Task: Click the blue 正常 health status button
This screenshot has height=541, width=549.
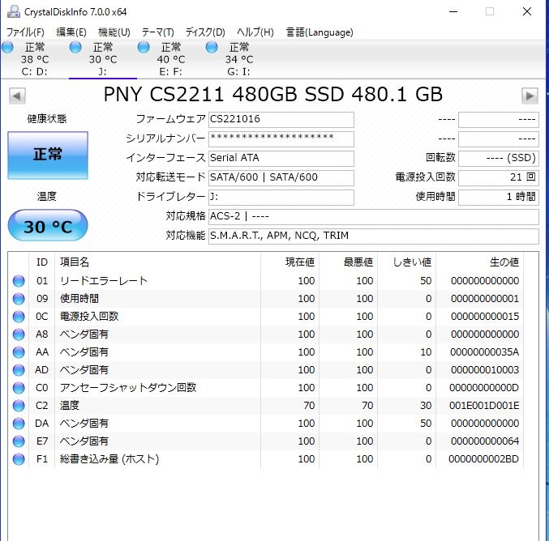Action: click(48, 155)
